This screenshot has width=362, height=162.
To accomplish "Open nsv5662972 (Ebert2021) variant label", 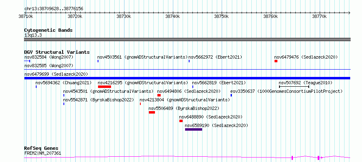I will tap(215, 57).
